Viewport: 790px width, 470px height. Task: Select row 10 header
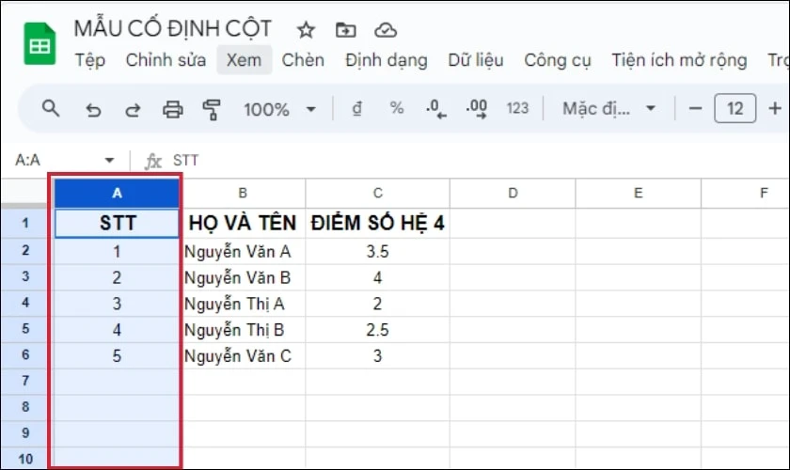[25, 459]
